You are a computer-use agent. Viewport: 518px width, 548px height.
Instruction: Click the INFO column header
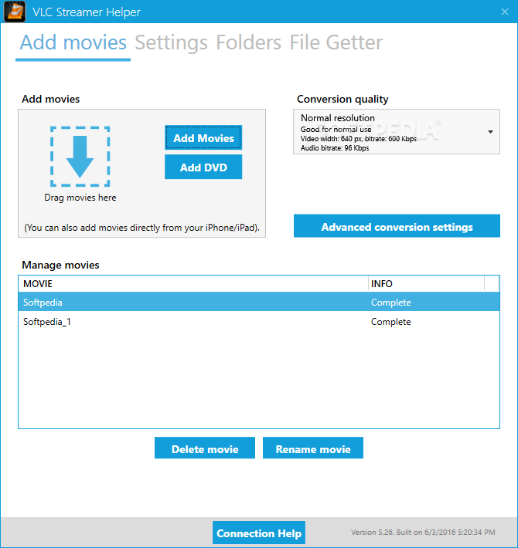(x=426, y=283)
